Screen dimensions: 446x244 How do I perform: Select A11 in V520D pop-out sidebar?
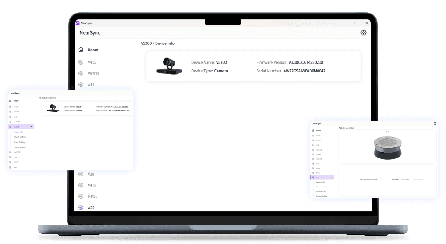(x=15, y=117)
